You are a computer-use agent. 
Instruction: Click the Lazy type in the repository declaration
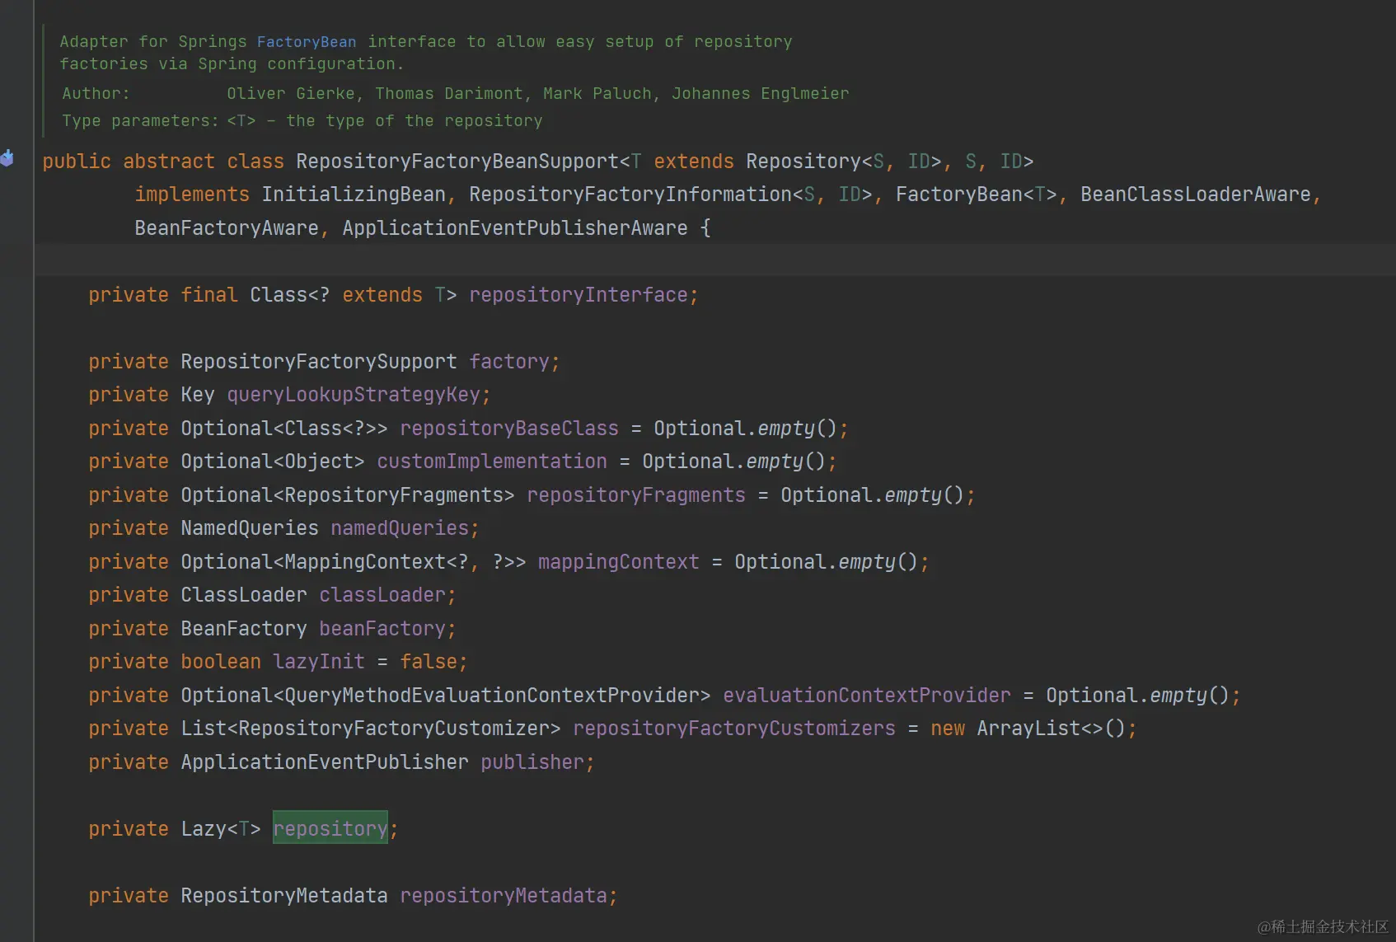(204, 829)
